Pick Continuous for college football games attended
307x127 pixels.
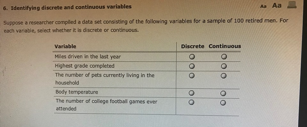point(223,103)
